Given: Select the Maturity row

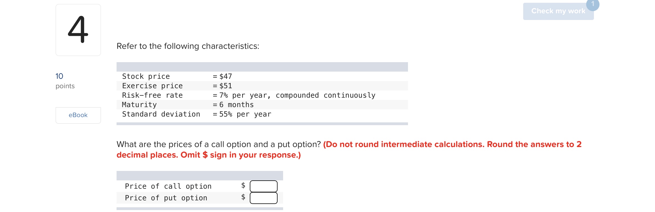Looking at the screenshot, I should pyautogui.click(x=194, y=105).
